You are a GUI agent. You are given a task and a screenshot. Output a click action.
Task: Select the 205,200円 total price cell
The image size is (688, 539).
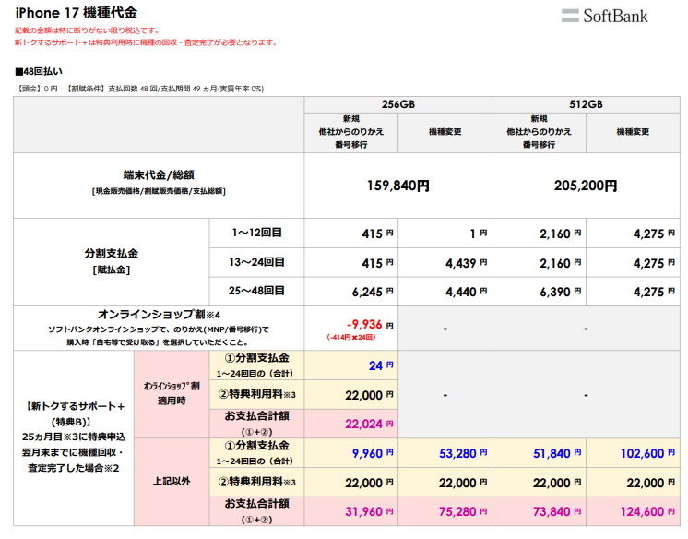pos(586,185)
